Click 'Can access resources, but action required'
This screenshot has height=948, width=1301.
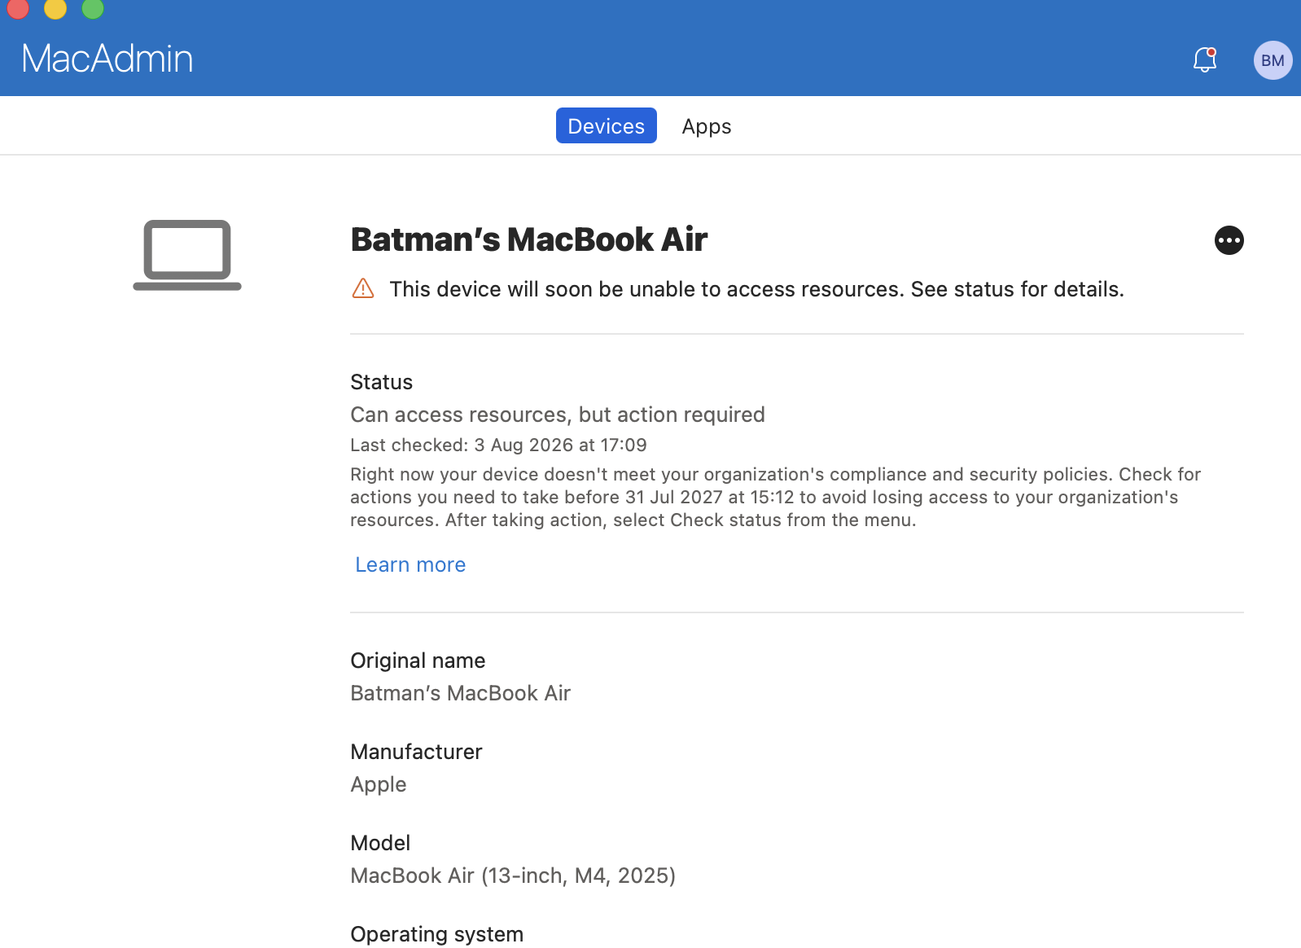558,415
